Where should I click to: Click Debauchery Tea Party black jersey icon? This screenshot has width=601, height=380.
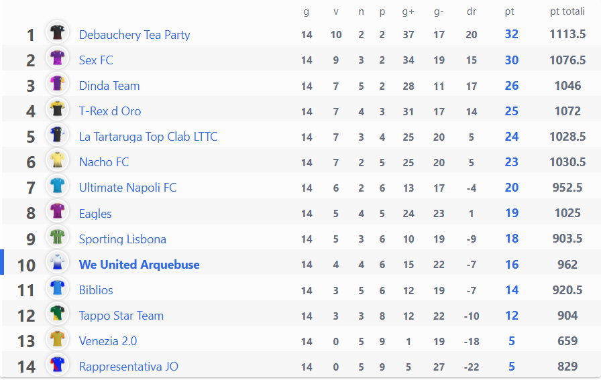pyautogui.click(x=57, y=32)
